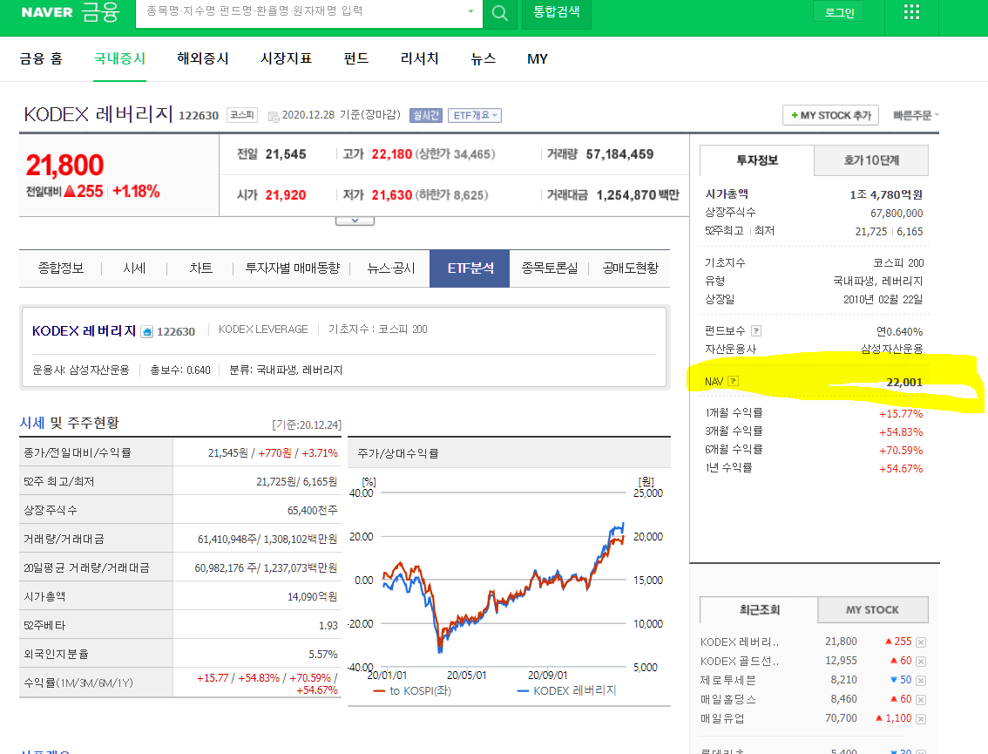The width and height of the screenshot is (988, 754).
Task: Click the 통합검색 button
Action: (557, 12)
